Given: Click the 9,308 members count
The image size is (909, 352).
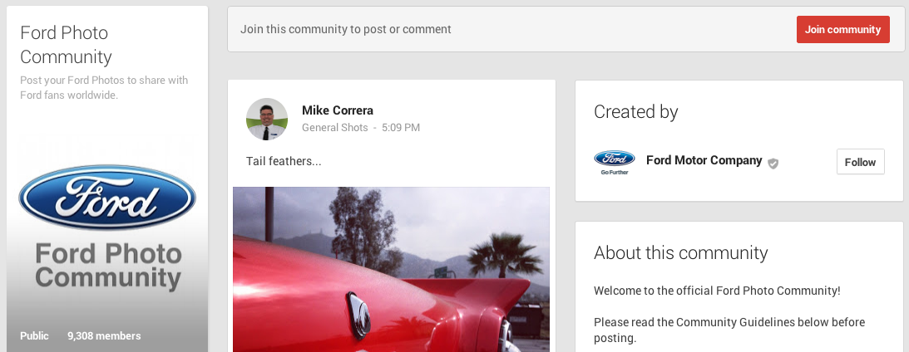Looking at the screenshot, I should click(104, 335).
